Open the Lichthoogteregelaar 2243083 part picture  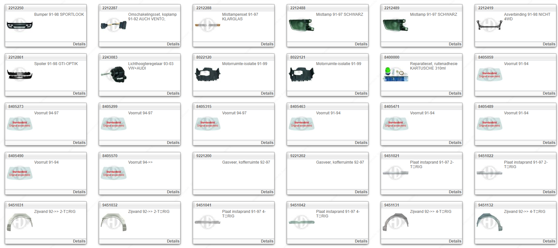pos(114,74)
